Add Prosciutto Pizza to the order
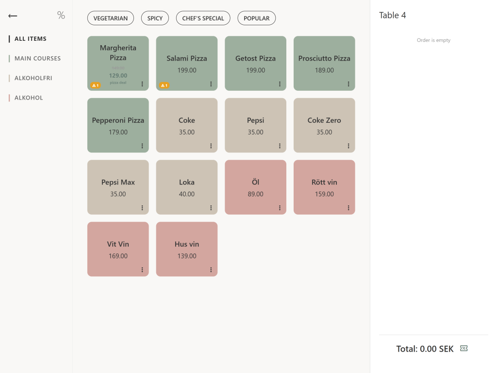This screenshot has height=373, width=497. 324,64
